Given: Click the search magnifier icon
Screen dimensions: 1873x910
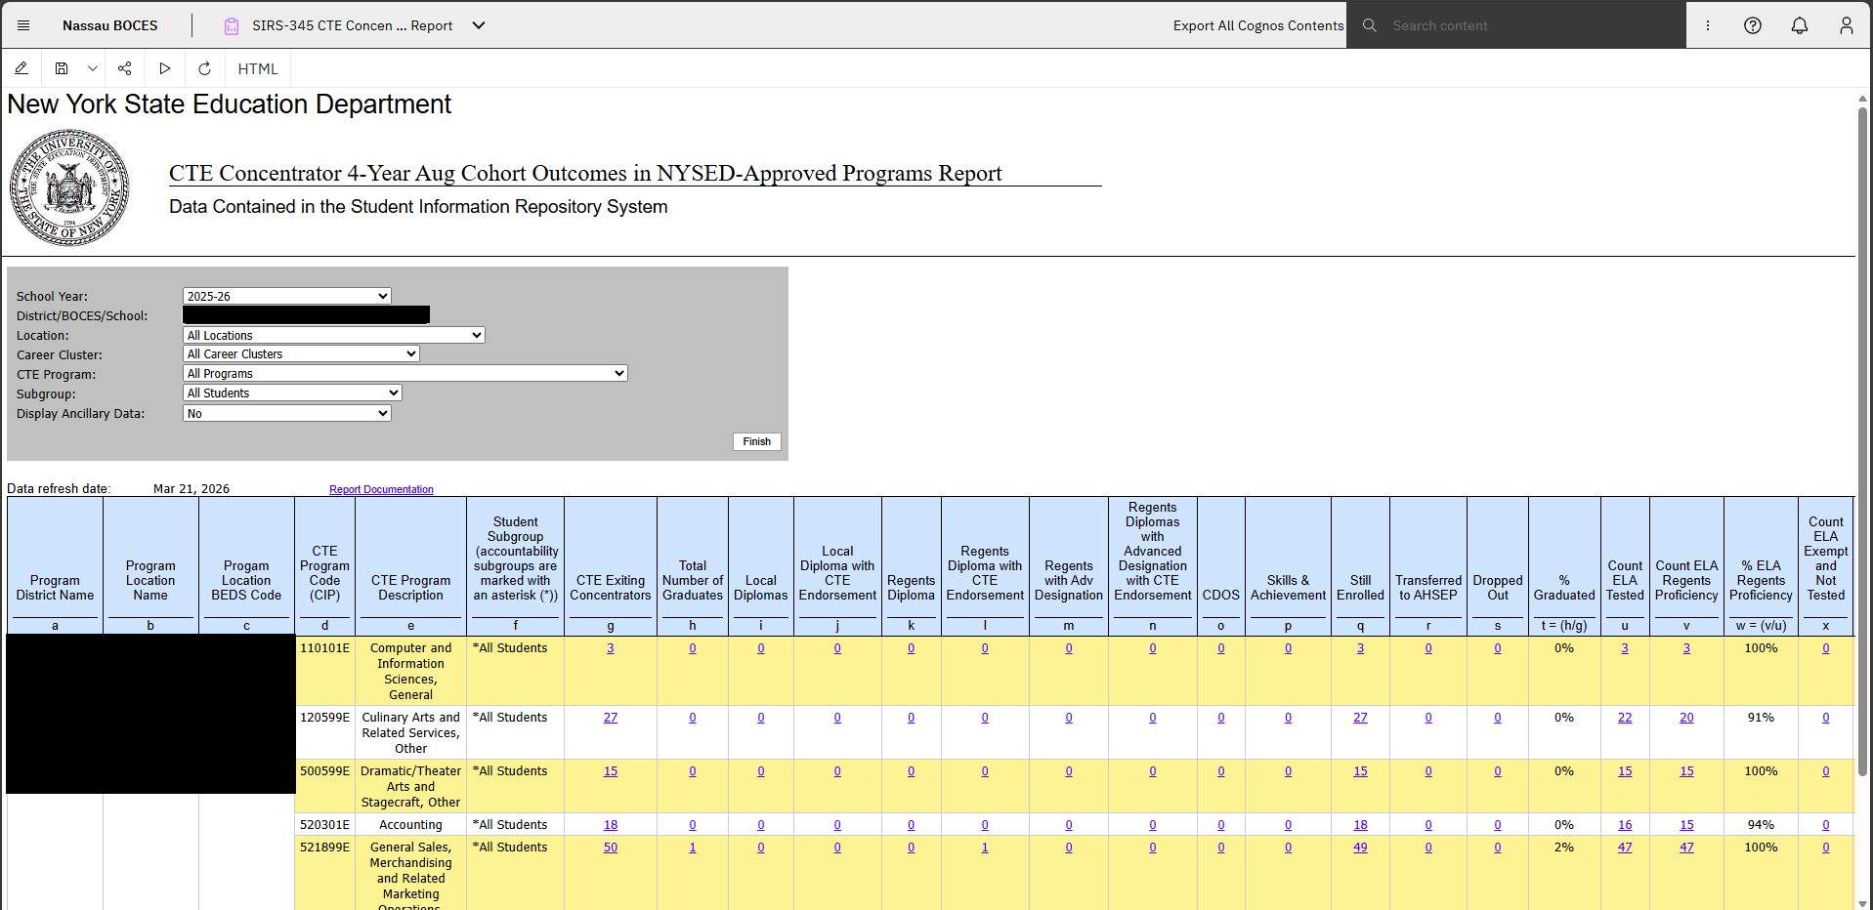Looking at the screenshot, I should [x=1370, y=25].
